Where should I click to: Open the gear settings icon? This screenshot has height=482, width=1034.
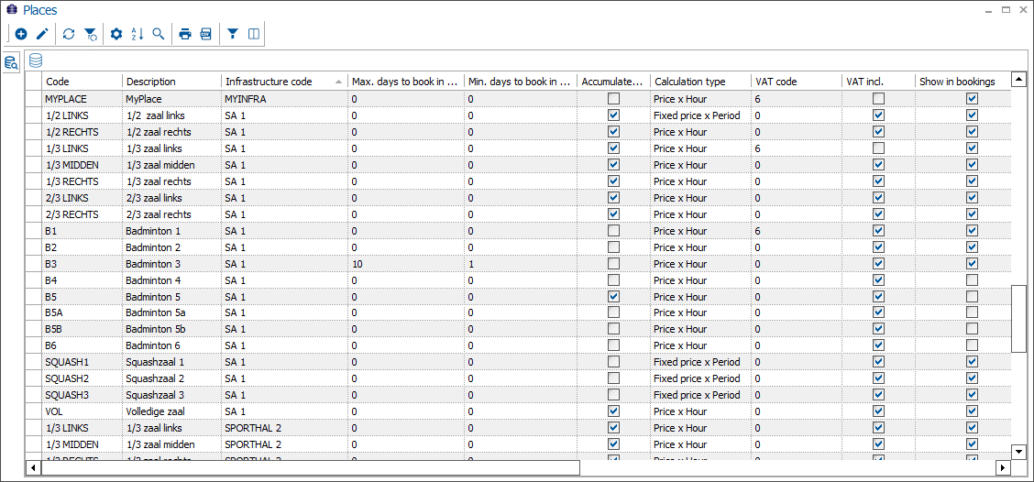(x=116, y=34)
